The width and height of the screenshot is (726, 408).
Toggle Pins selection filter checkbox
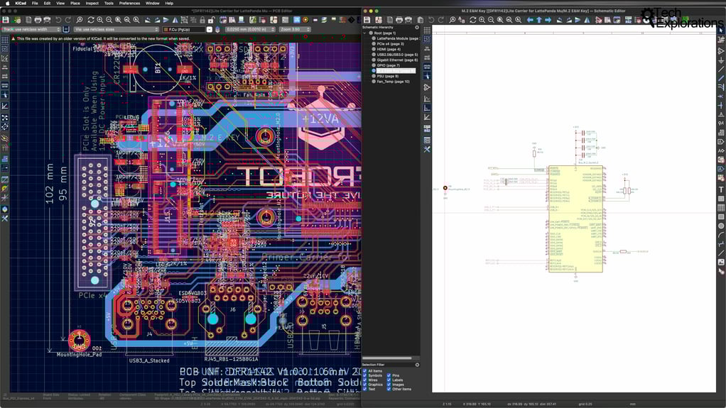pyautogui.click(x=389, y=375)
